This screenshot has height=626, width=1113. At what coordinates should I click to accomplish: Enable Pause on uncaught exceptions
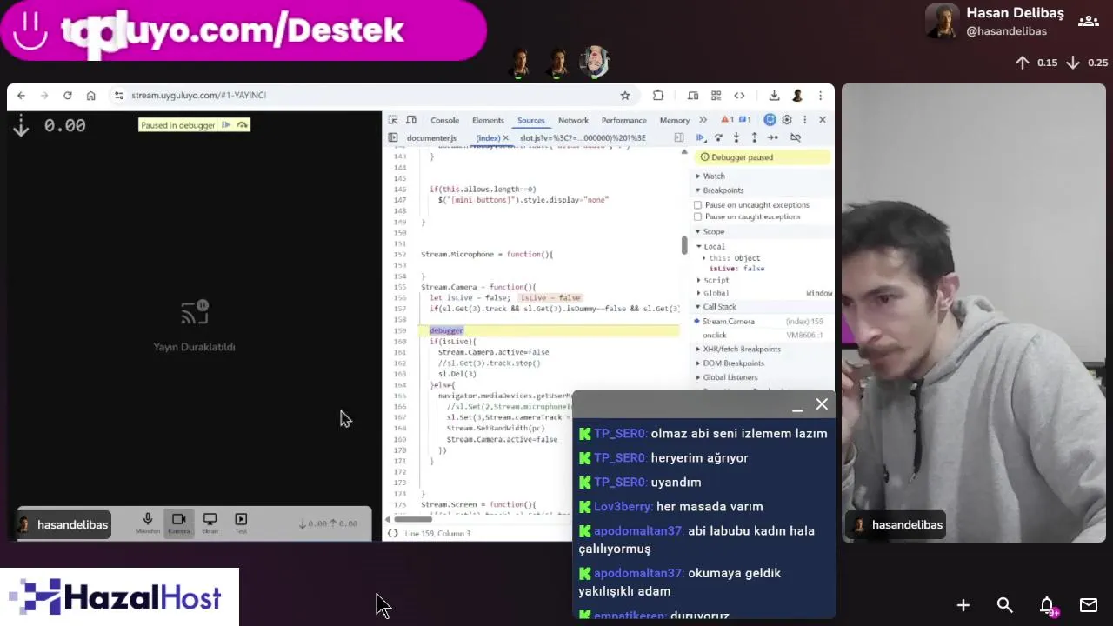(x=697, y=205)
